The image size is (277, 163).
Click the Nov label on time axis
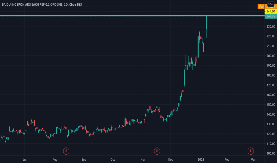point(143,160)
